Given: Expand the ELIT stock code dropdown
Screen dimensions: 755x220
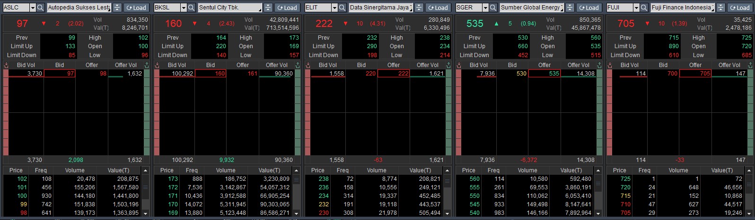Looking at the screenshot, I should [334, 8].
